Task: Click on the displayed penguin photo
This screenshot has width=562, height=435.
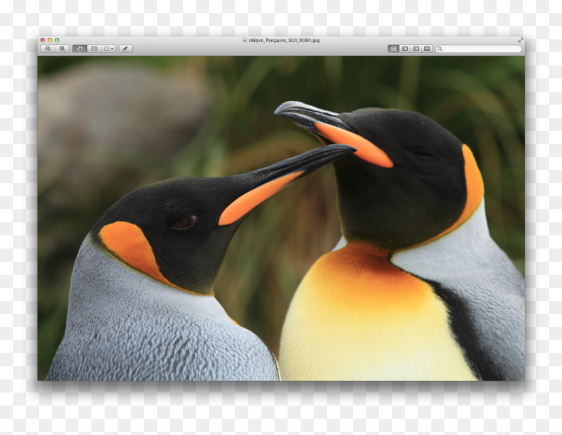Action: click(281, 218)
